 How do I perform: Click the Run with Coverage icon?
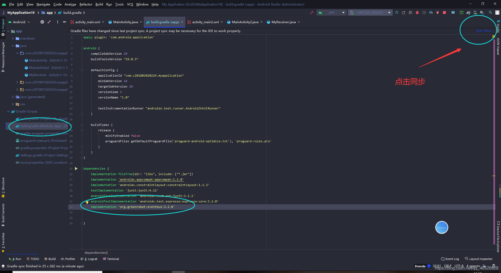424,13
